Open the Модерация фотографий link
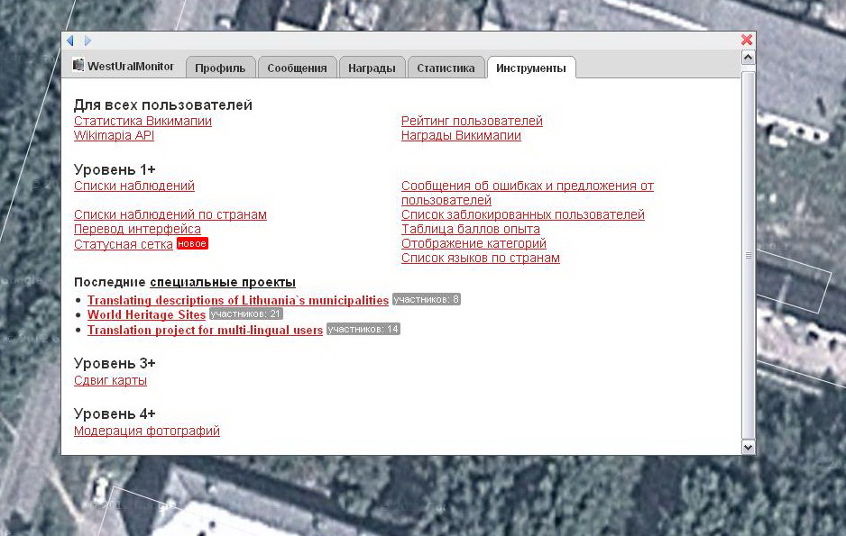Viewport: 846px width, 536px height. [x=146, y=431]
